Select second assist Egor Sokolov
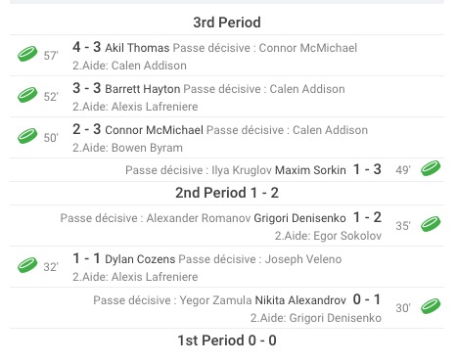This screenshot has height=362, width=457. click(x=347, y=236)
